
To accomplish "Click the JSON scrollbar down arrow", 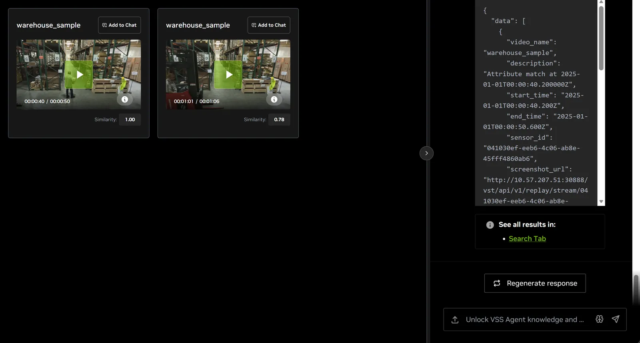I will tap(601, 201).
